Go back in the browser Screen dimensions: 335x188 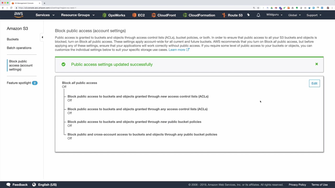point(3,8)
